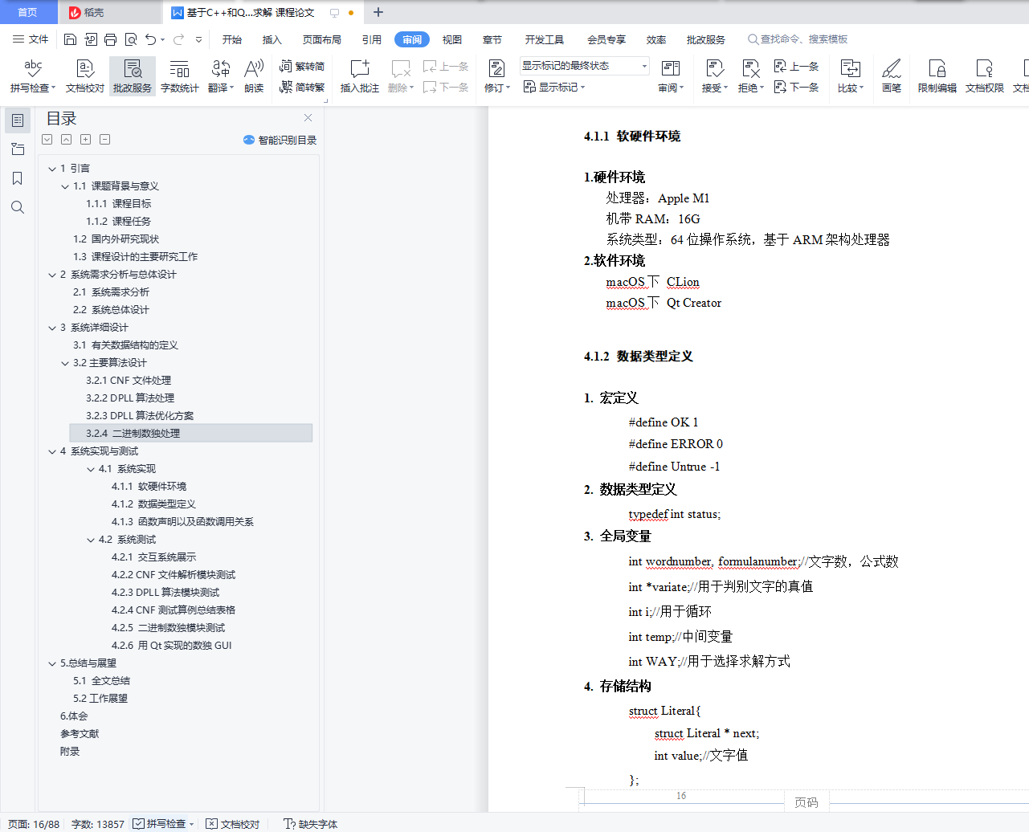Viewport: 1029px width, 832px height.
Task: Go to 参考文献 in the outline
Action: [80, 734]
